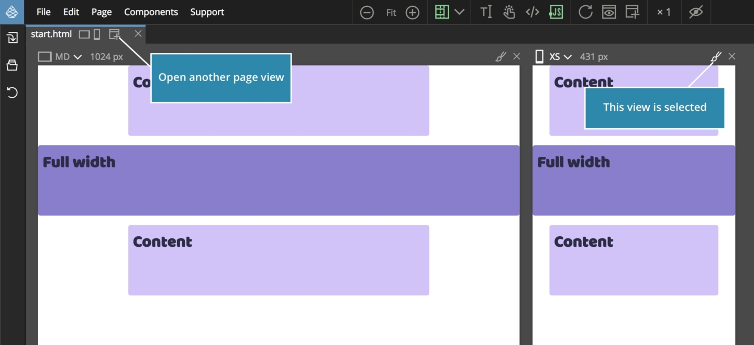Click the Fit zoom button
This screenshot has height=345, width=754.
point(390,12)
